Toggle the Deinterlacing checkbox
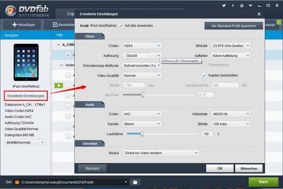283x189 pixels. pos(204,65)
